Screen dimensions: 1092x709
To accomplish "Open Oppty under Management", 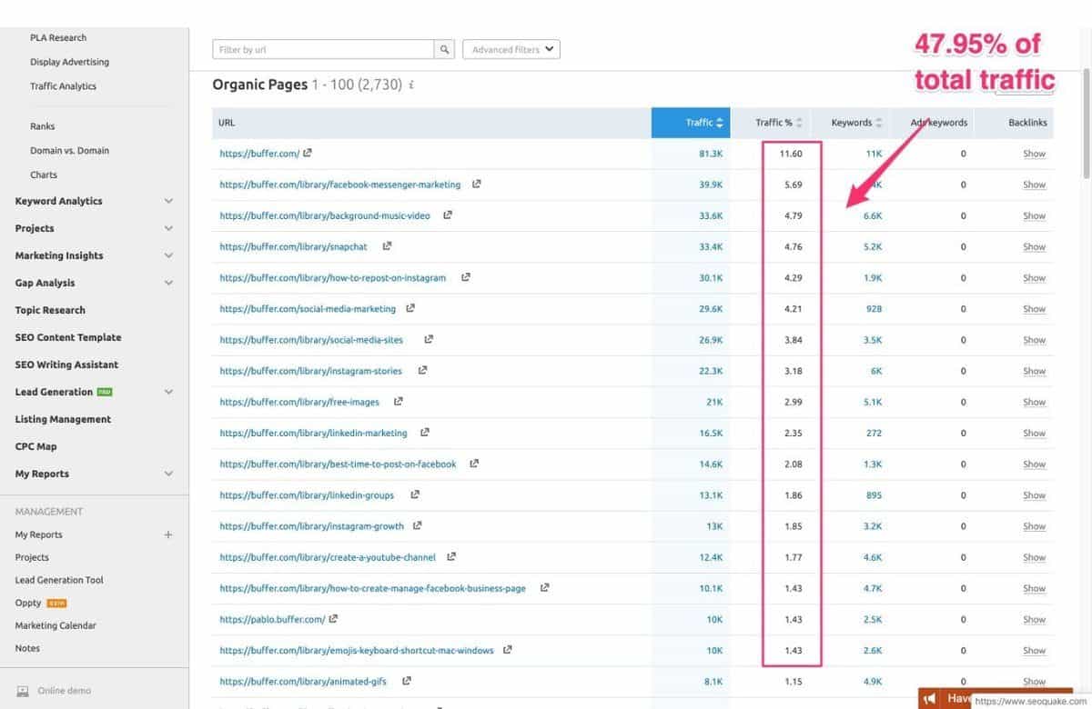I will (x=28, y=603).
